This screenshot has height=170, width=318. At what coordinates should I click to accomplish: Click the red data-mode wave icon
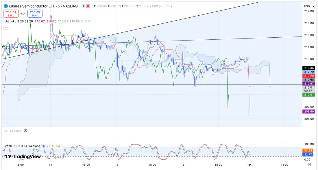(88, 6)
